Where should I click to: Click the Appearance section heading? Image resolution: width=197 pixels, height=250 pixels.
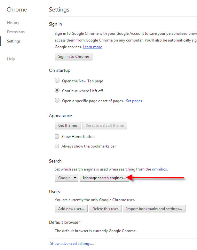60,116
